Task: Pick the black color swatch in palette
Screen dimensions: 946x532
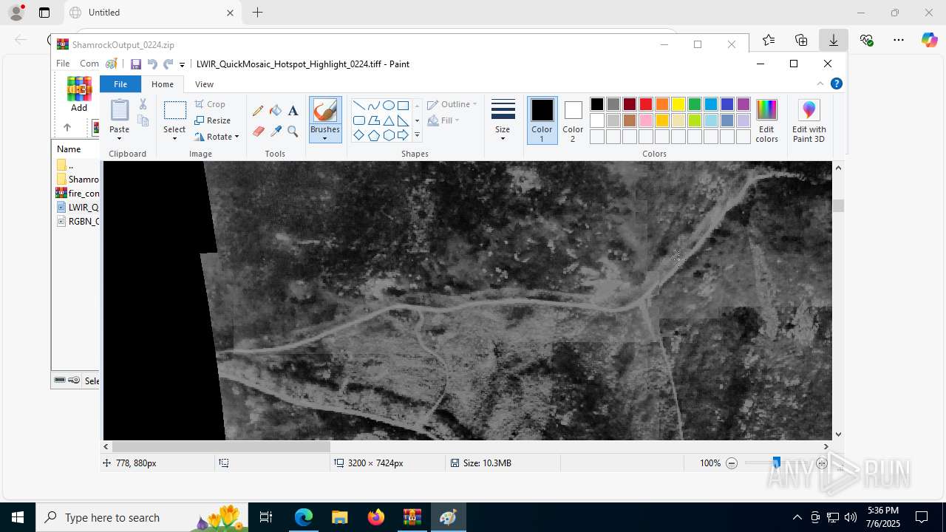Action: 597,104
